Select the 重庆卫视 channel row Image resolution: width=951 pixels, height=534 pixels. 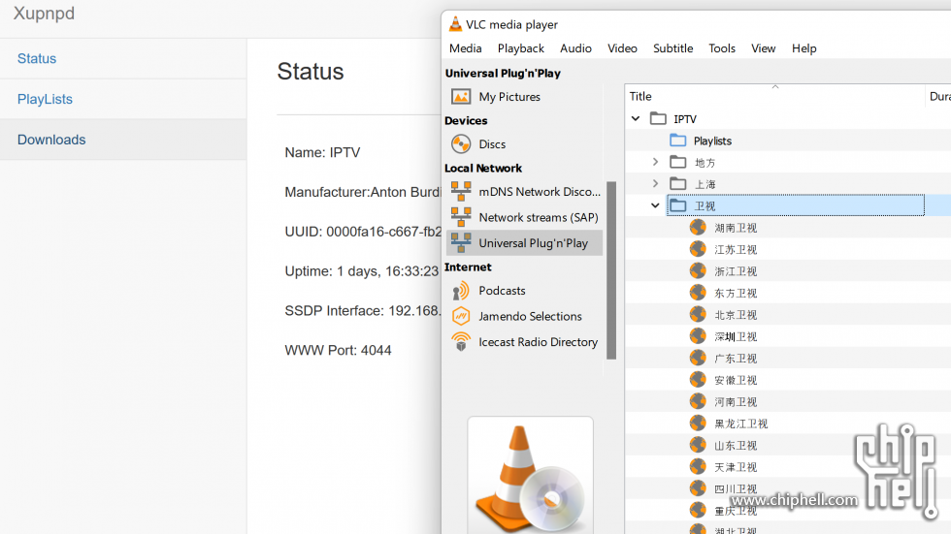click(788, 511)
